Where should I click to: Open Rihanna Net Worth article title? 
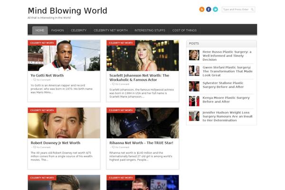tap(141, 143)
